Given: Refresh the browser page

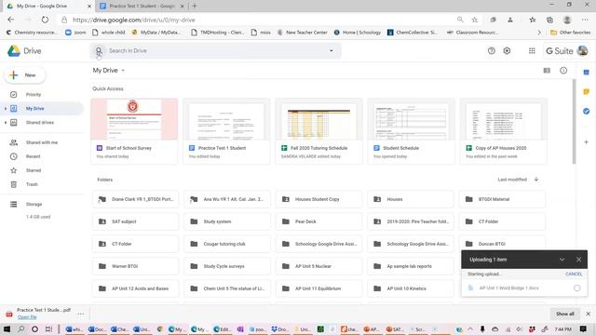Looking at the screenshot, I should (45, 20).
